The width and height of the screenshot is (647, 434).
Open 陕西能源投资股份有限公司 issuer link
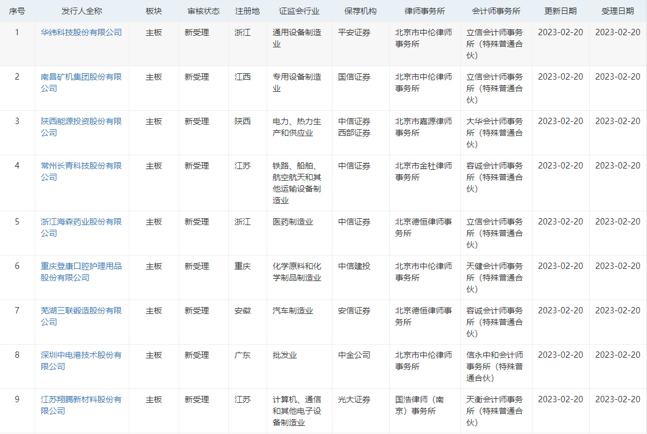click(82, 127)
